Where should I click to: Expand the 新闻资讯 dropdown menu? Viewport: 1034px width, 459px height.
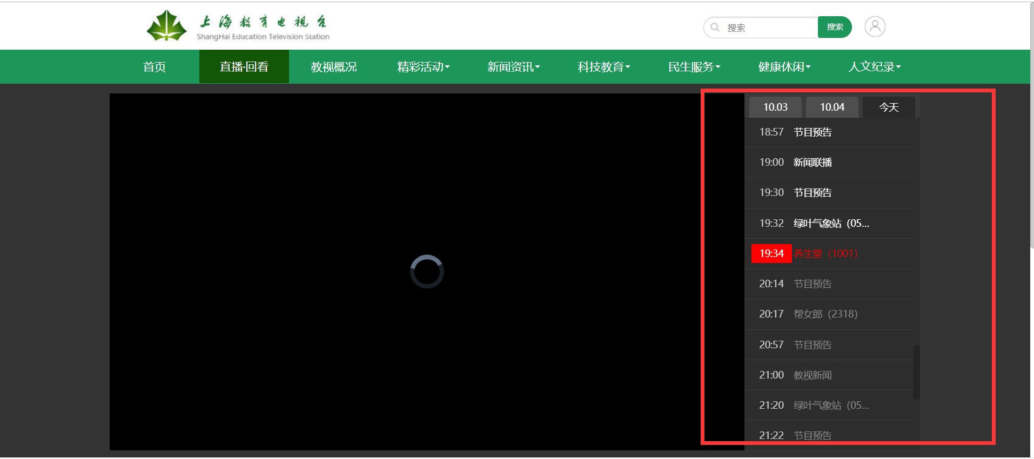513,67
